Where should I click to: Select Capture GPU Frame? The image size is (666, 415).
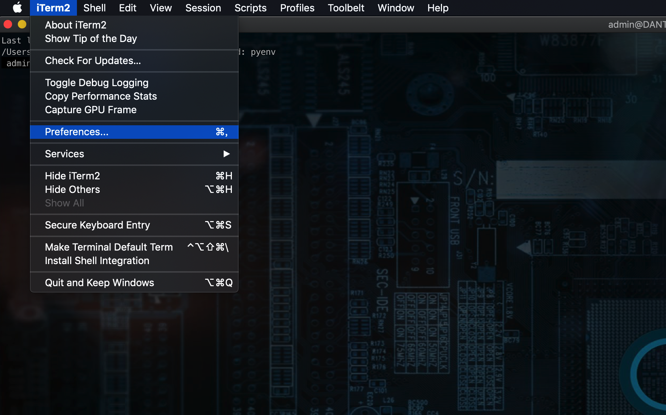tap(134, 110)
